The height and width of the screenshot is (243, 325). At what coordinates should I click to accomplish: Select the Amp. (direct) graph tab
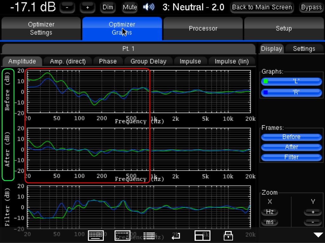(x=68, y=61)
